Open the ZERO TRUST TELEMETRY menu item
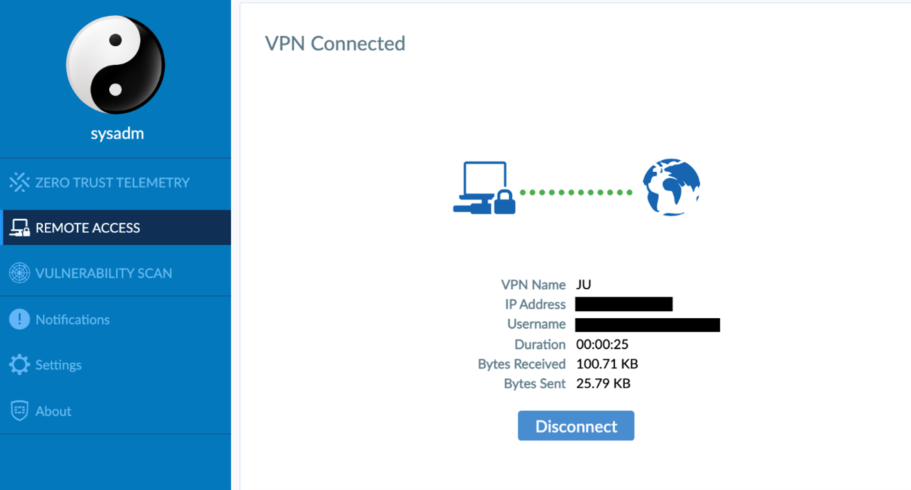The height and width of the screenshot is (490, 911). pos(112,183)
